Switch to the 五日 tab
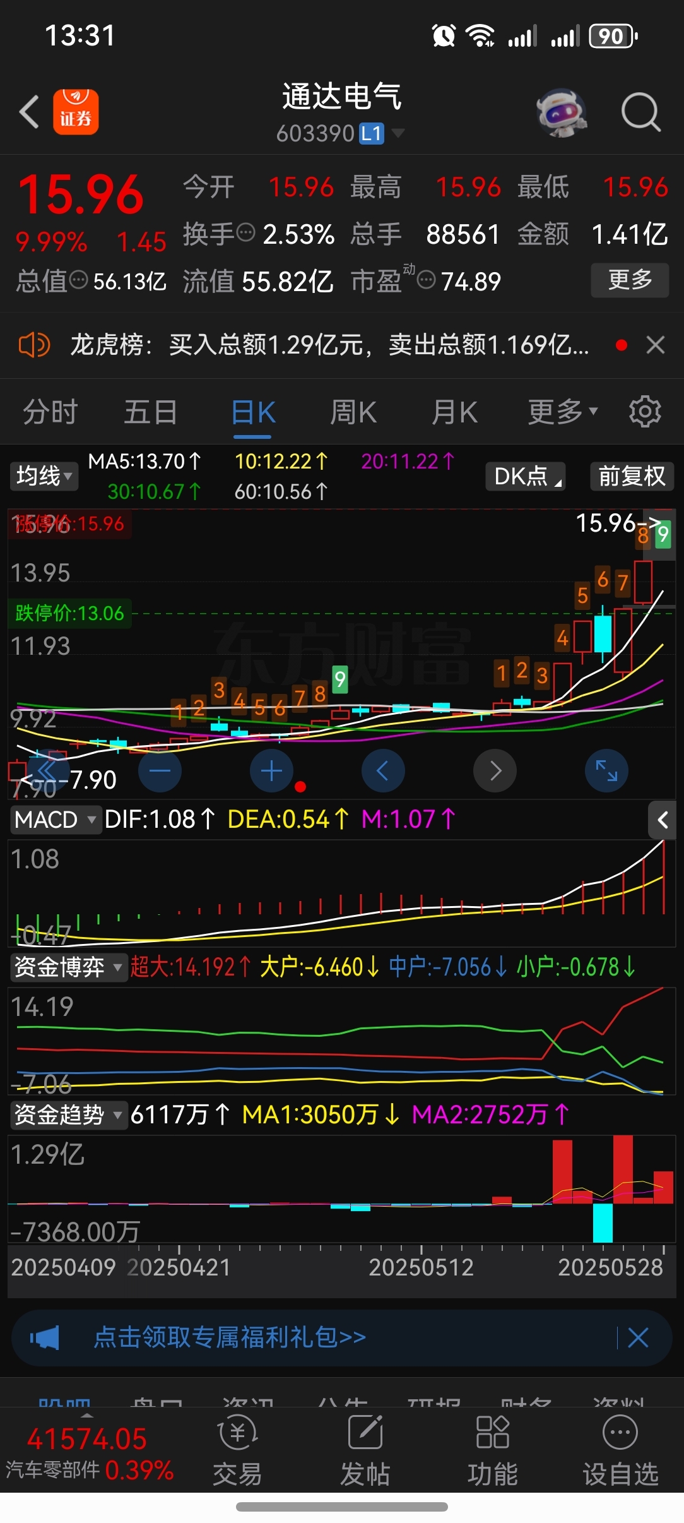Viewport: 684px width, 1523px height. [150, 412]
